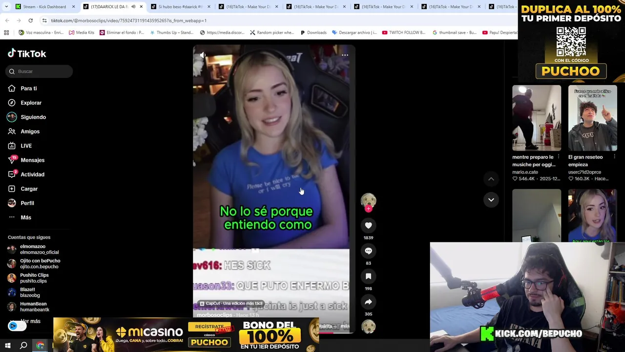This screenshot has width=625, height=352.
Task: Toggle the video volume speaker icon
Action: (203, 55)
